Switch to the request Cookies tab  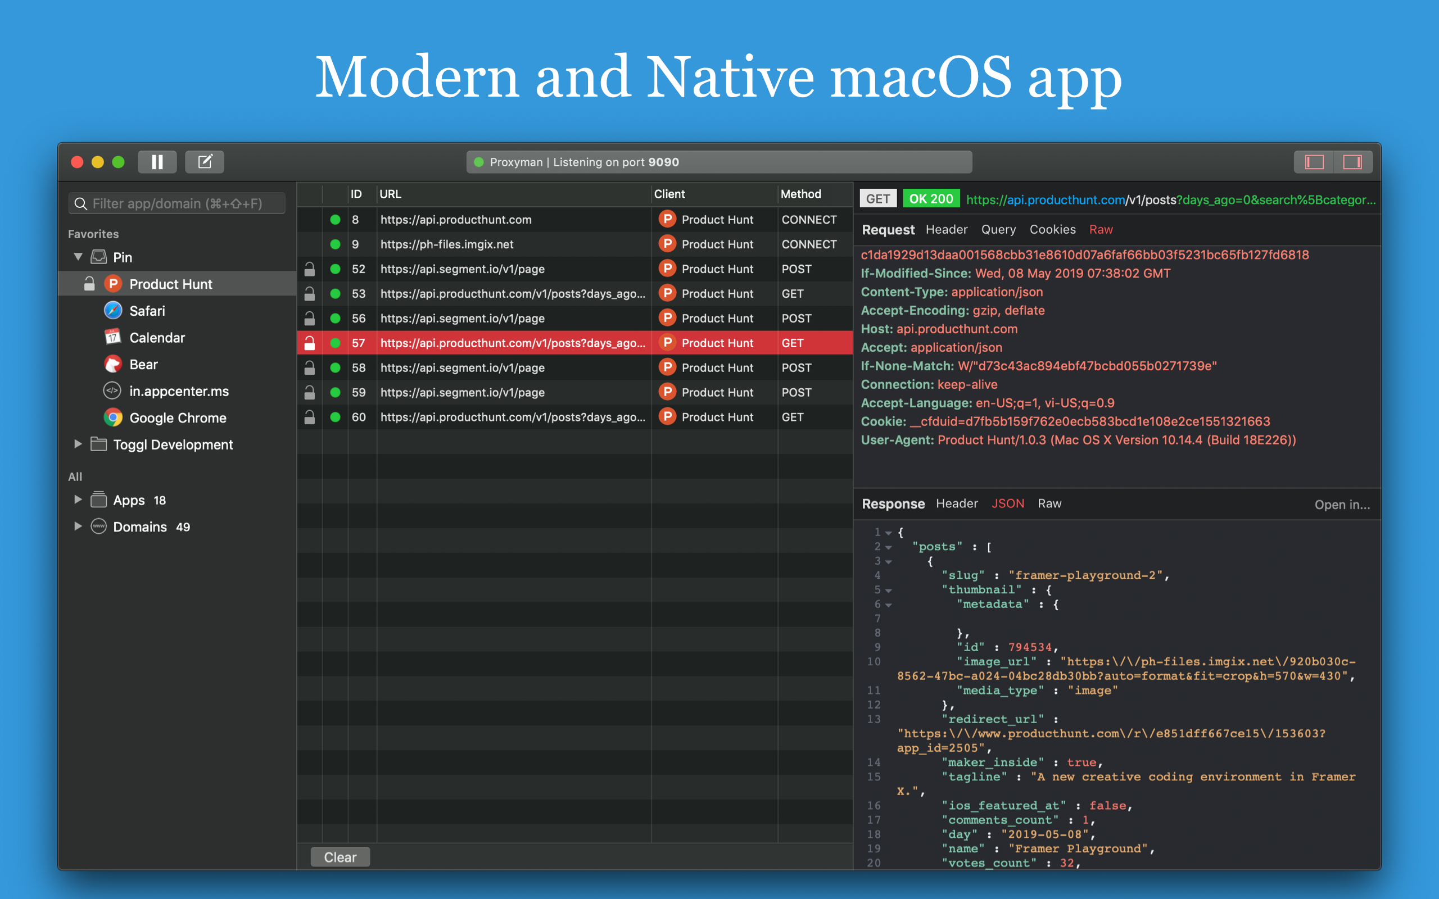click(x=1052, y=229)
